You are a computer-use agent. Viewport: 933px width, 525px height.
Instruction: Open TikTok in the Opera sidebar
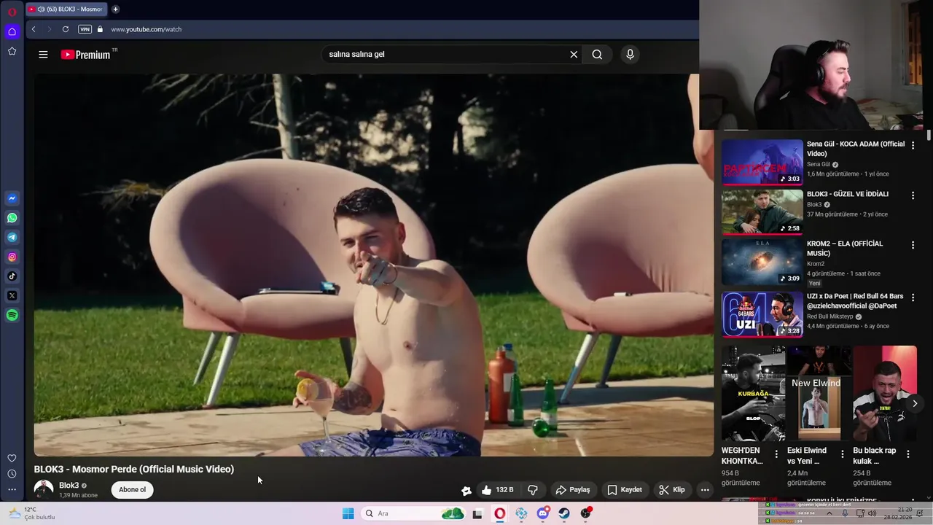point(12,276)
